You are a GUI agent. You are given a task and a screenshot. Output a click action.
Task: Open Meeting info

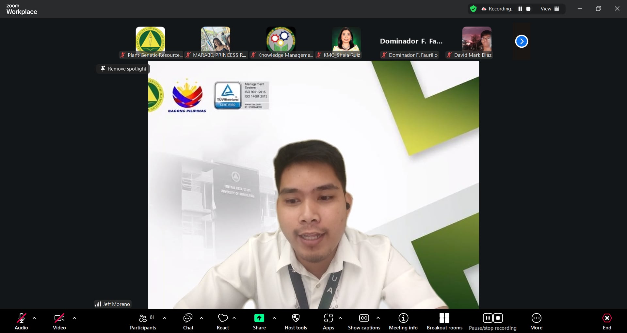(x=403, y=322)
